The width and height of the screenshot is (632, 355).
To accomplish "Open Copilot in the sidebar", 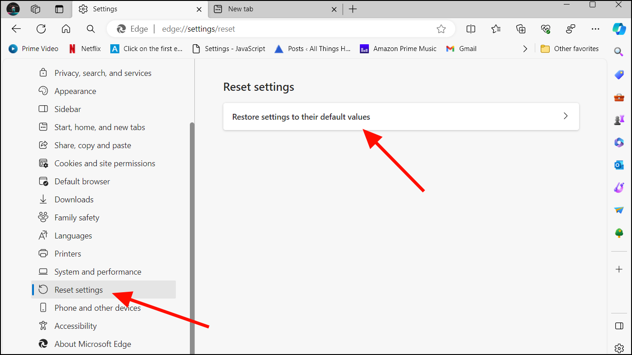I will pyautogui.click(x=619, y=28).
